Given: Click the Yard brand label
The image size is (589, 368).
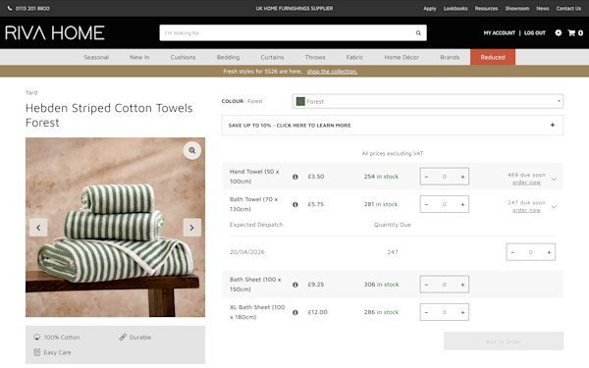Looking at the screenshot, I should point(31,92).
